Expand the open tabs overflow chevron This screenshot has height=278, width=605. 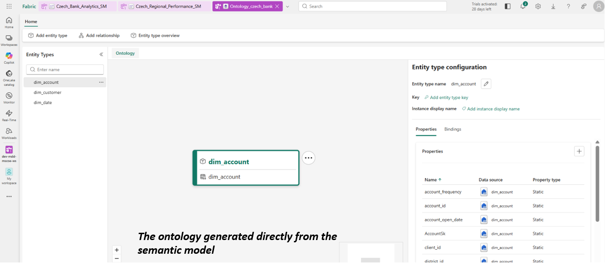pos(288,6)
